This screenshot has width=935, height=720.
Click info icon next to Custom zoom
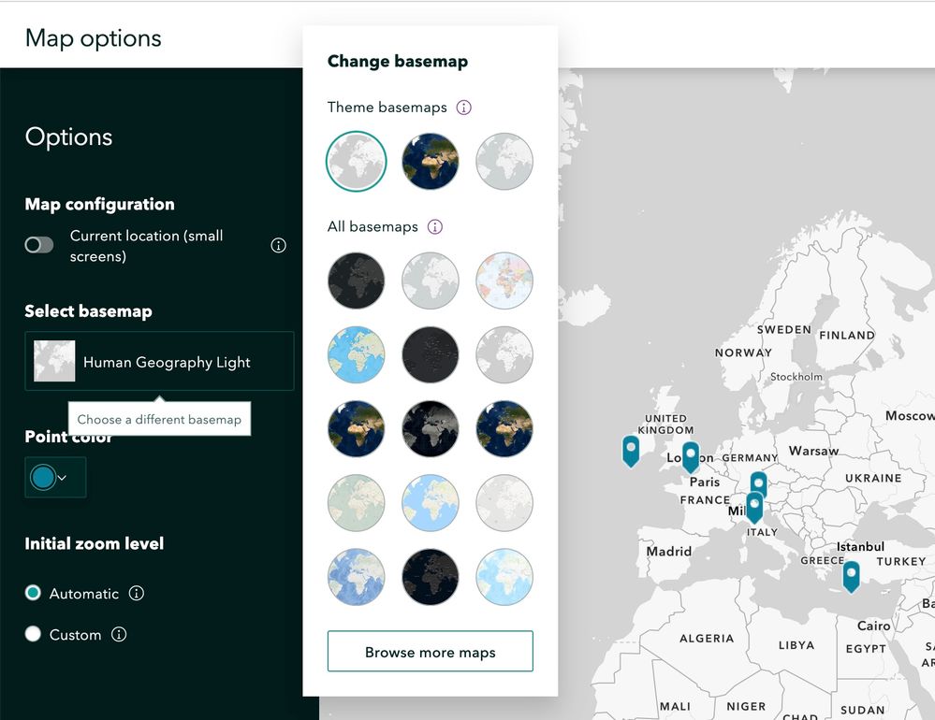(119, 635)
